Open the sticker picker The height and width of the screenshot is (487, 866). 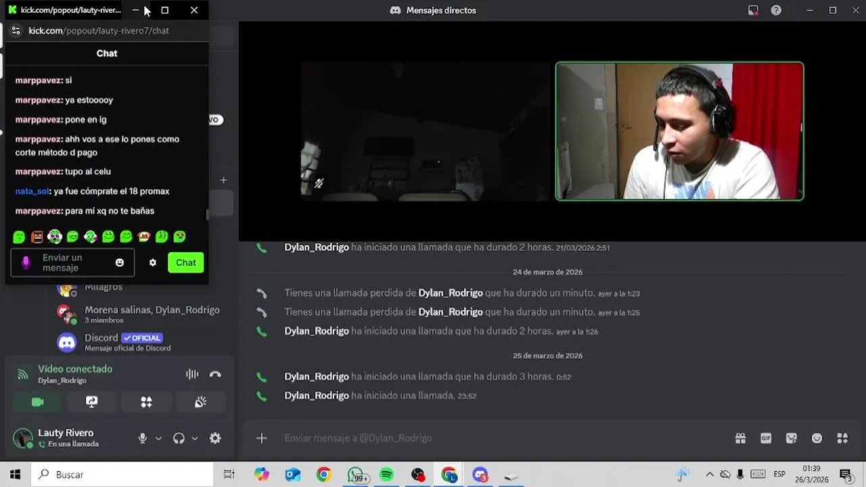click(x=792, y=438)
